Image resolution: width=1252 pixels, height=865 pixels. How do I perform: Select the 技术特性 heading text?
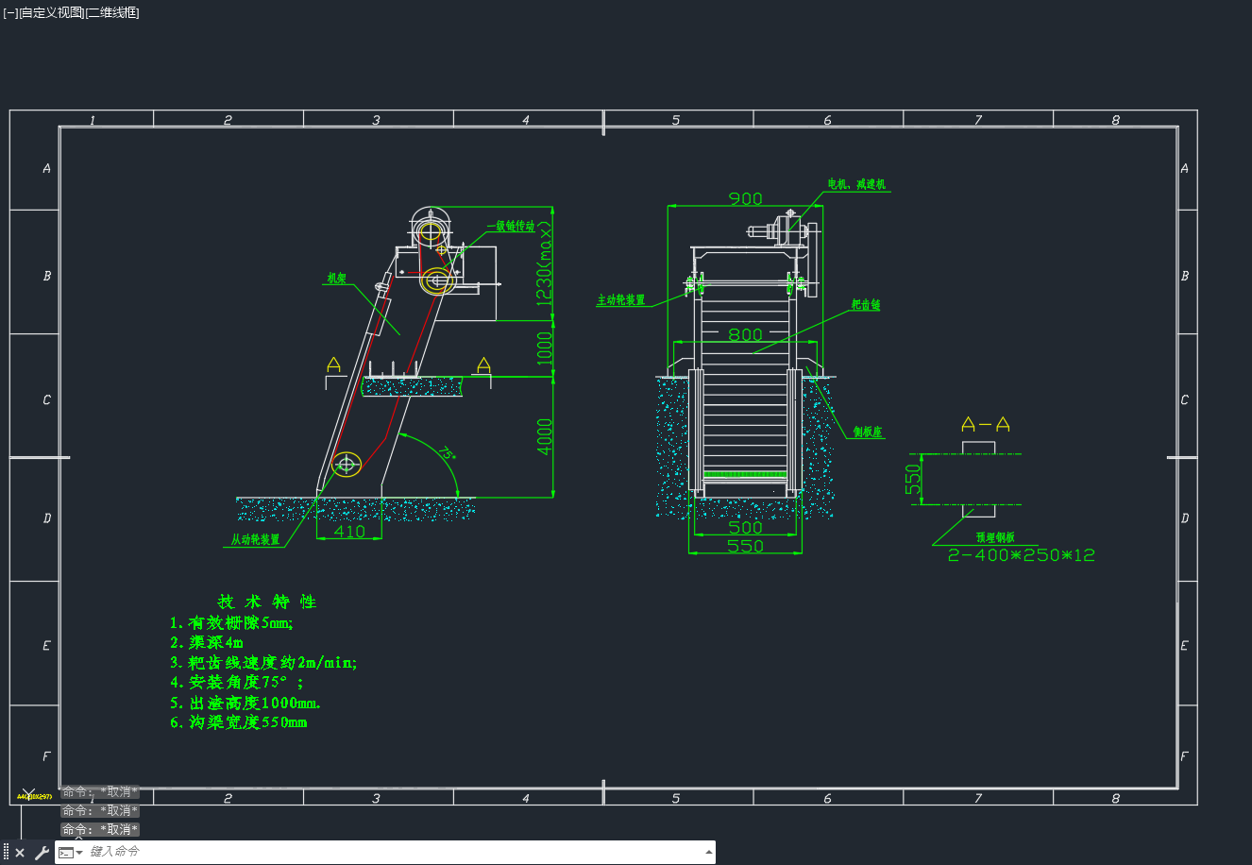(x=268, y=602)
